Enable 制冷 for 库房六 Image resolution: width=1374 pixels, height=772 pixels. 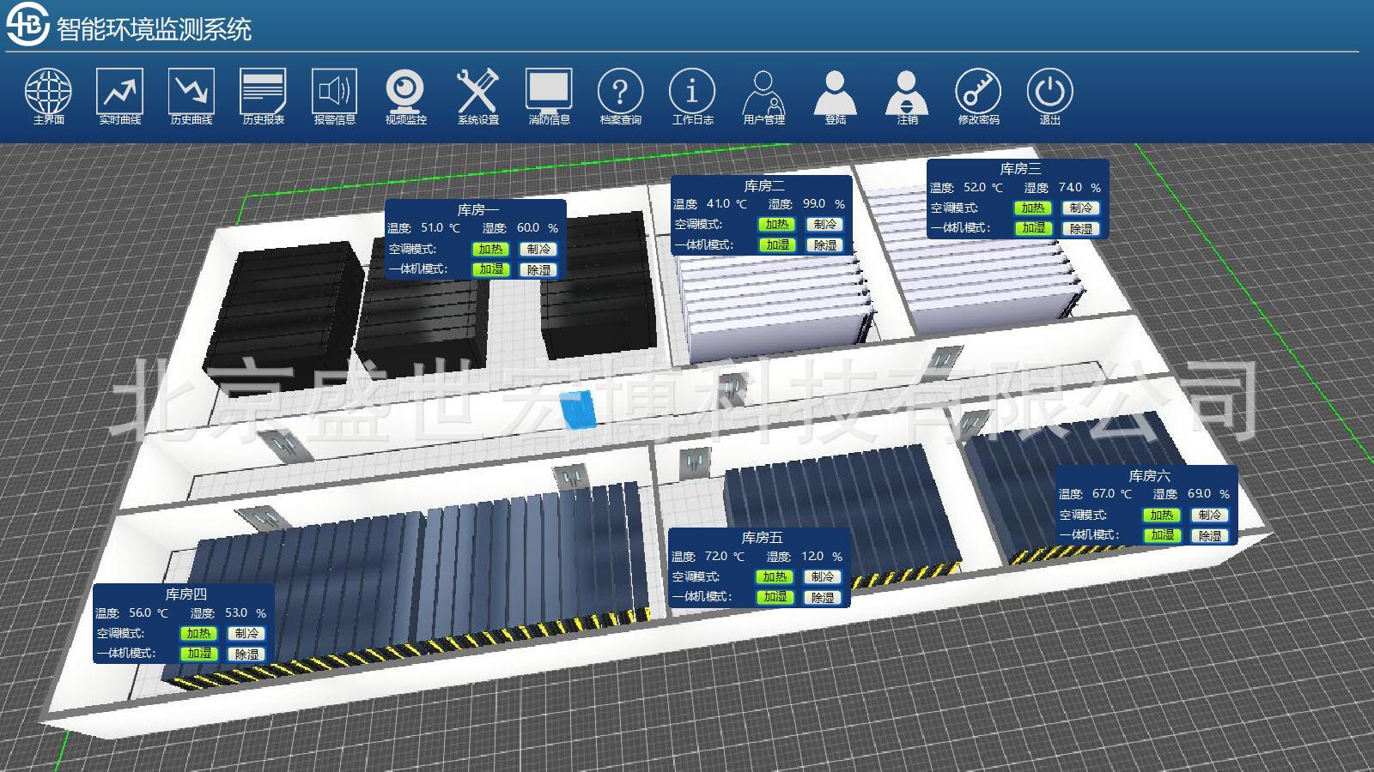(x=1210, y=515)
